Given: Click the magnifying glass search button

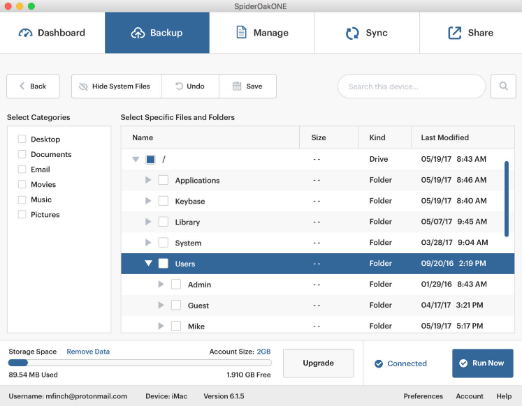Looking at the screenshot, I should click(x=503, y=86).
